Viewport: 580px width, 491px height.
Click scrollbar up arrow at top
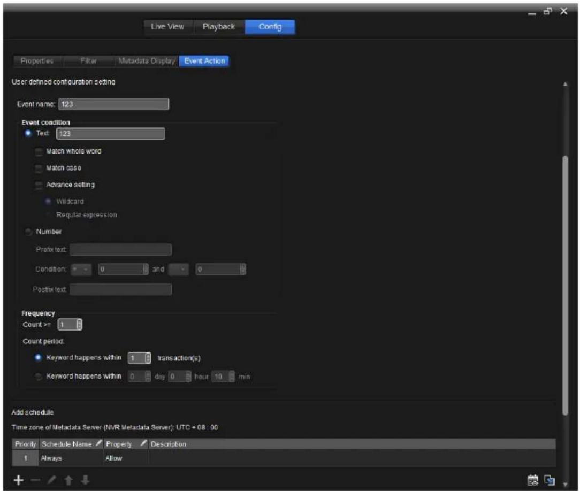coord(565,85)
